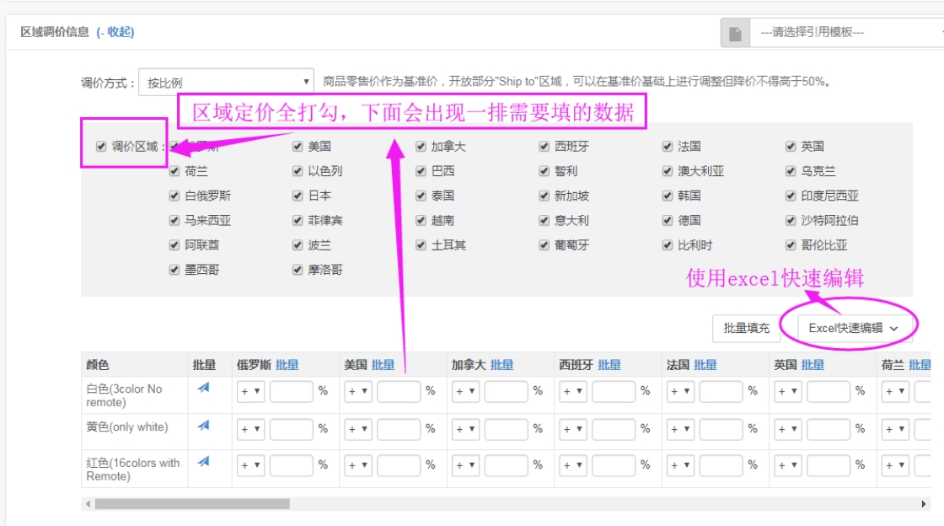Focus 法国 percent field in 红色 row
Image resolution: width=944 pixels, height=526 pixels.
pos(721,465)
